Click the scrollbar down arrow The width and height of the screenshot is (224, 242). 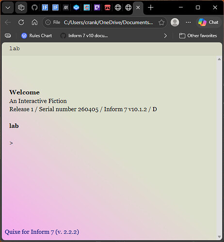[x=219, y=237]
